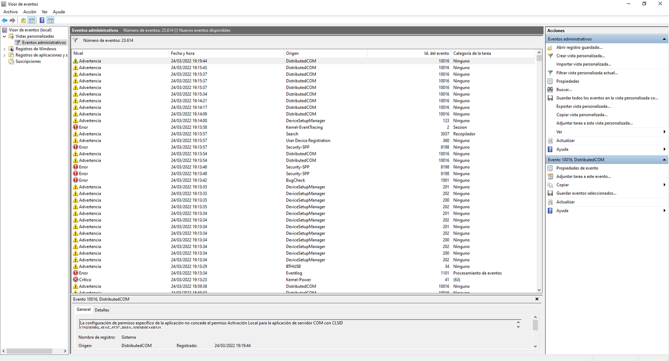
Task: Open help via the blue question-mark toolbar icon
Action: tap(42, 20)
